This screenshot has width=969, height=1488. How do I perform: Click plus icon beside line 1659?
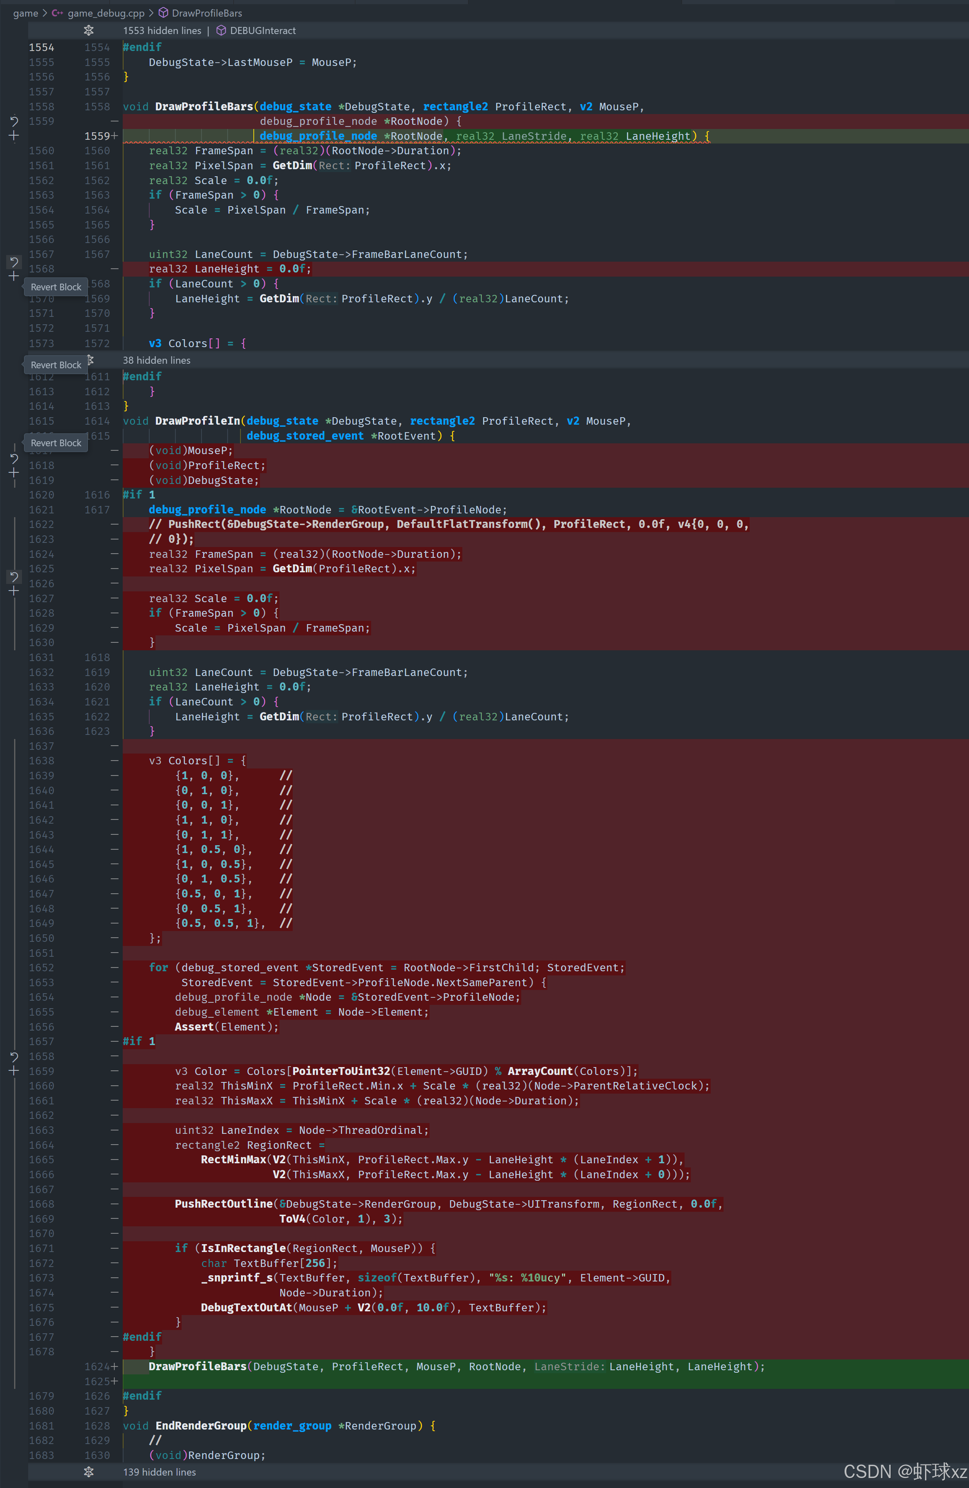[14, 1071]
